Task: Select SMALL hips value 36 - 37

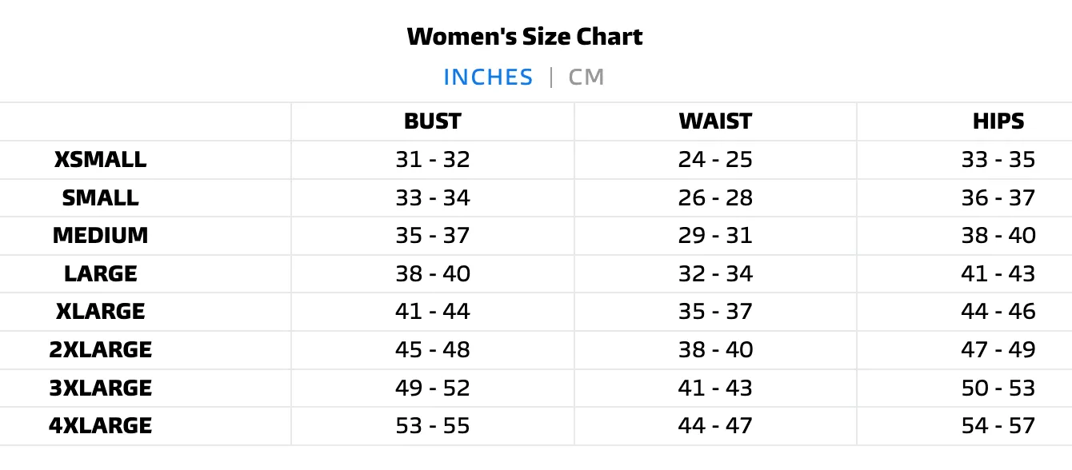Action: [998, 197]
